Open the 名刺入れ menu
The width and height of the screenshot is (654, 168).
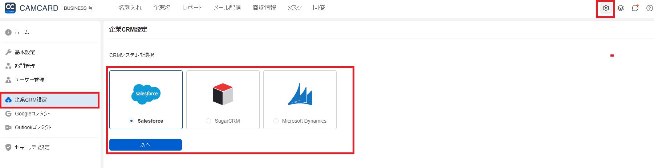point(130,8)
